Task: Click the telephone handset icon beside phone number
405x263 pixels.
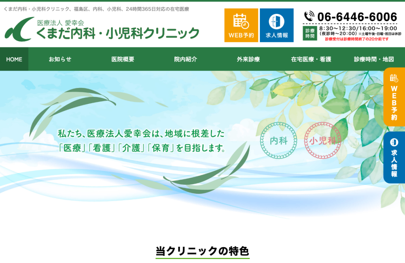Action: coord(309,16)
